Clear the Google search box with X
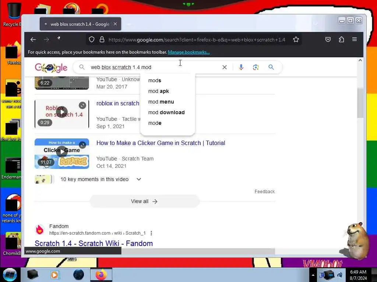Viewport: 377px width, 282px height. tap(225, 67)
